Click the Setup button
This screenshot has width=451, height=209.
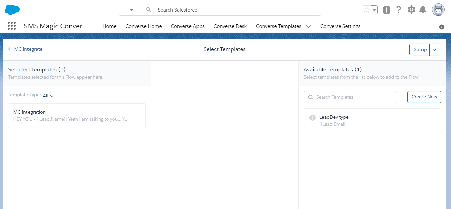pyautogui.click(x=419, y=49)
